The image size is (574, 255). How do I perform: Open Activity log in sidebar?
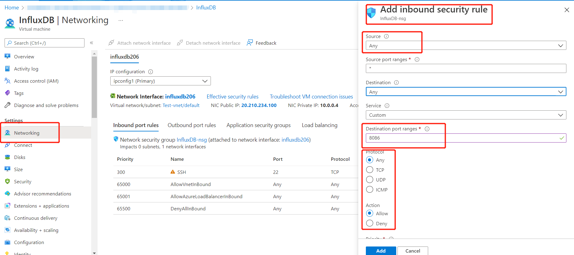(x=26, y=69)
